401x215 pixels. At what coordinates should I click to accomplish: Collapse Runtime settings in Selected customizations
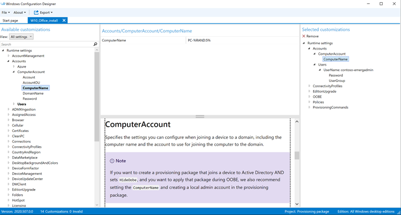tap(303, 43)
